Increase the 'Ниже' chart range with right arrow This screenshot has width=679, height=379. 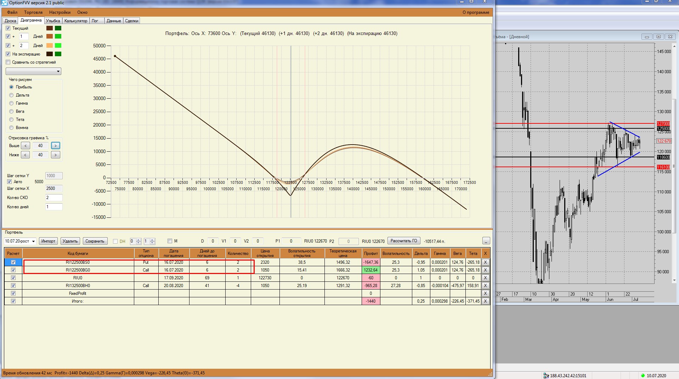click(x=55, y=155)
